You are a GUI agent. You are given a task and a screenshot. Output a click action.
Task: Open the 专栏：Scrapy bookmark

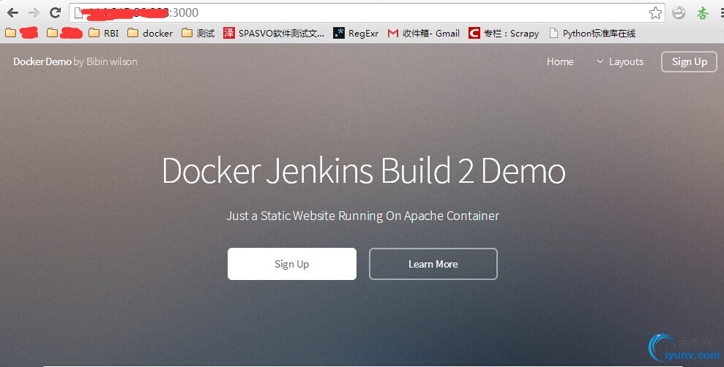tap(504, 33)
